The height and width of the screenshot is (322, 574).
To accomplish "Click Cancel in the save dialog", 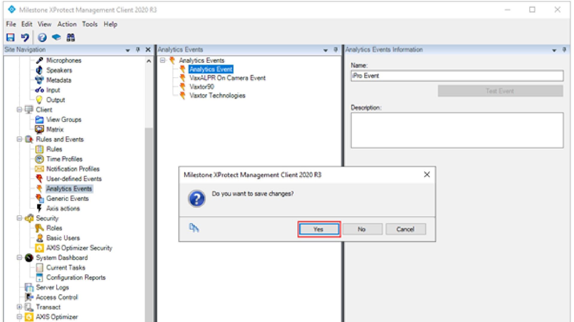I will pyautogui.click(x=405, y=229).
